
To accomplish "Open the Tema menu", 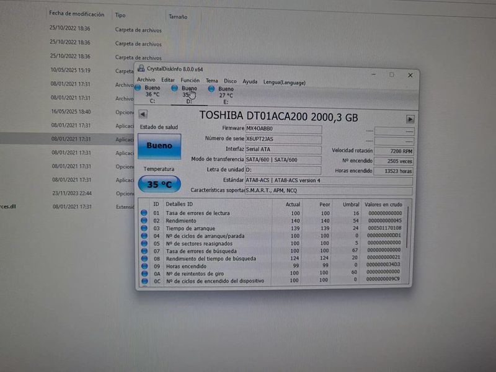I will 211,81.
